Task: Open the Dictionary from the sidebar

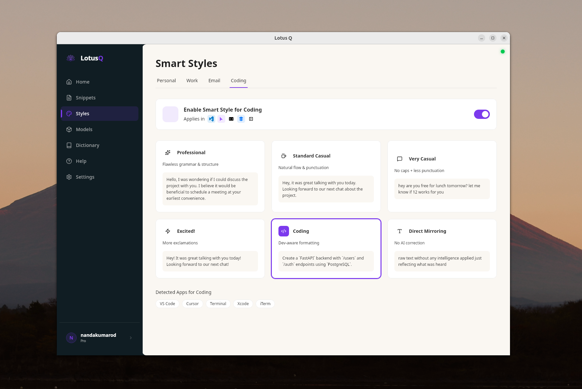Action: pos(87,145)
